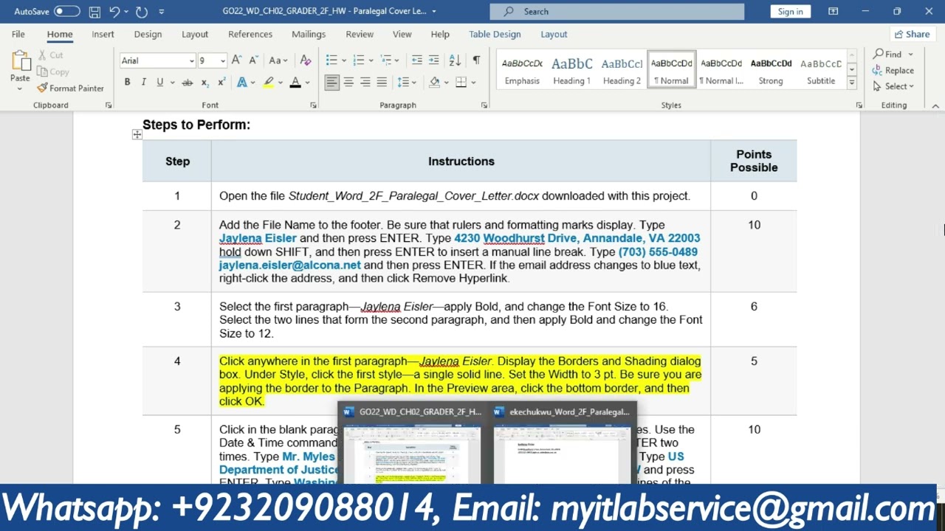945x531 pixels.
Task: Open the Arial font name dropdown
Action: click(191, 60)
